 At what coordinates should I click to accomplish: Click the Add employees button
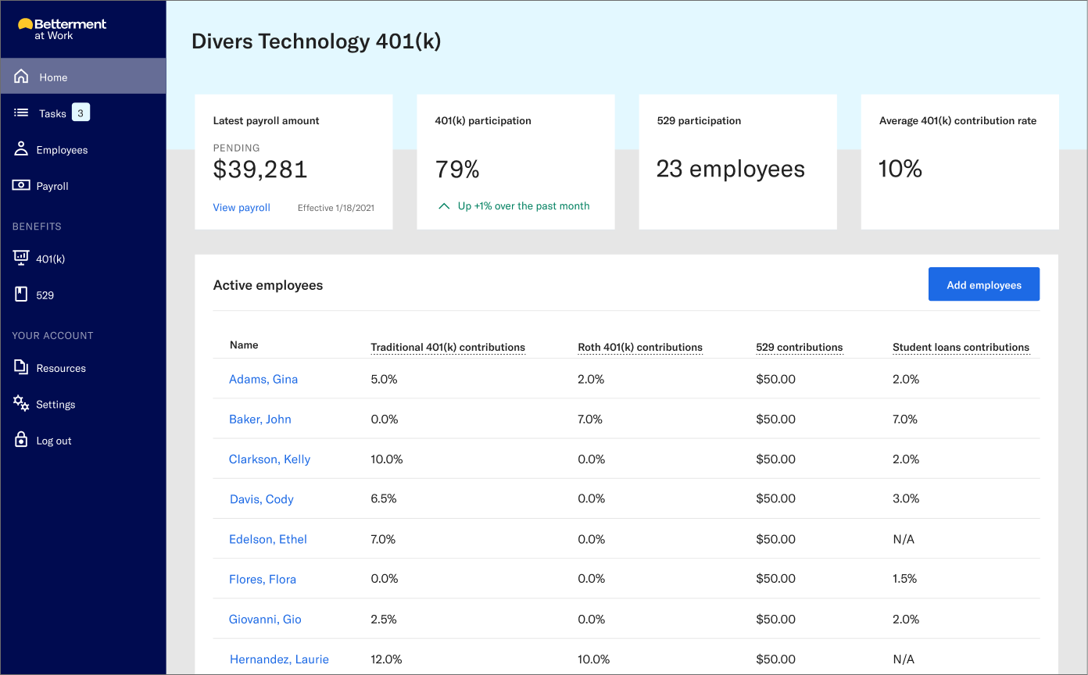point(984,284)
